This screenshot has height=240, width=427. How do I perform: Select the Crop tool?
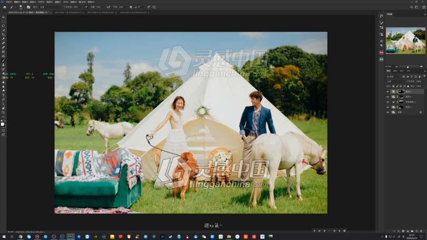(x=3, y=34)
